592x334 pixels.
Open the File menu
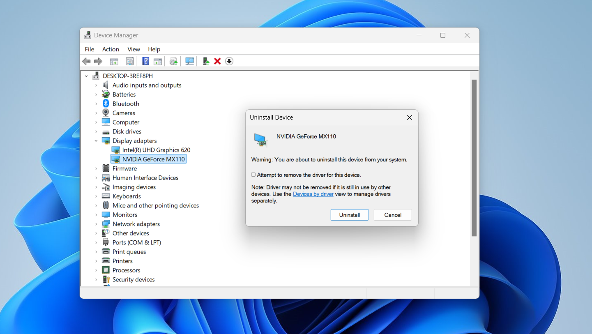click(90, 49)
